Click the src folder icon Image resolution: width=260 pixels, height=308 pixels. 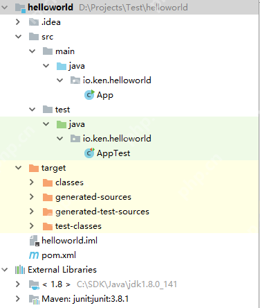pos(34,37)
